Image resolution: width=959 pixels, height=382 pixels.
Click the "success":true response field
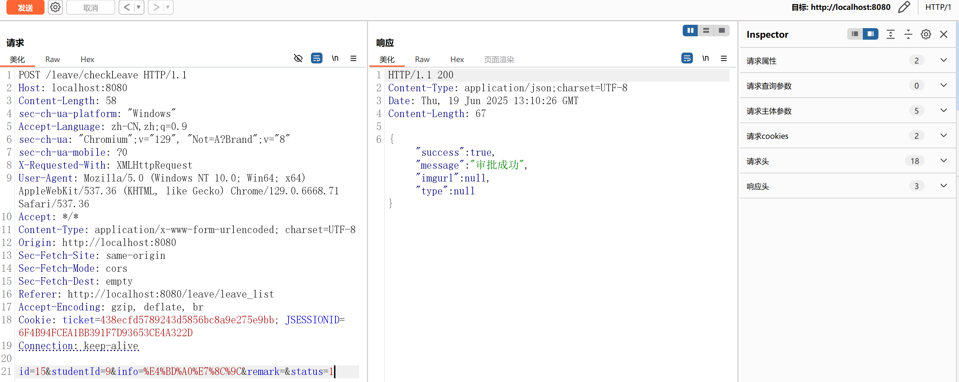tap(455, 152)
